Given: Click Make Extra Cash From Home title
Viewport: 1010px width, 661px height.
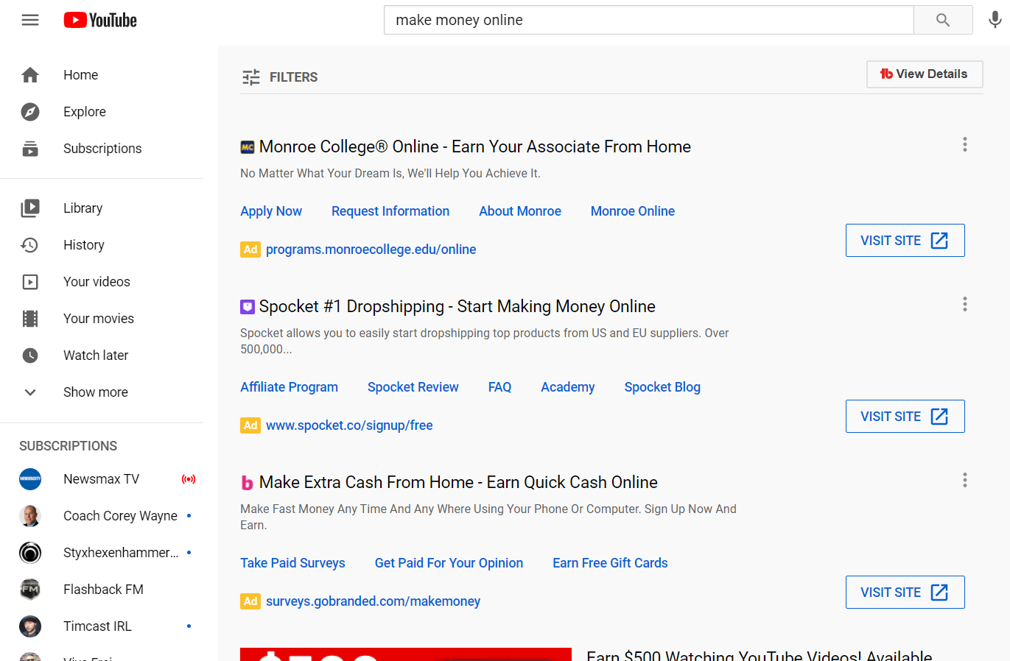Looking at the screenshot, I should tap(458, 482).
